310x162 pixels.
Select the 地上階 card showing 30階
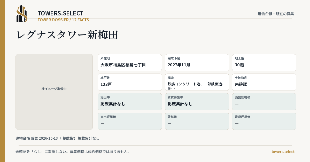(264, 62)
